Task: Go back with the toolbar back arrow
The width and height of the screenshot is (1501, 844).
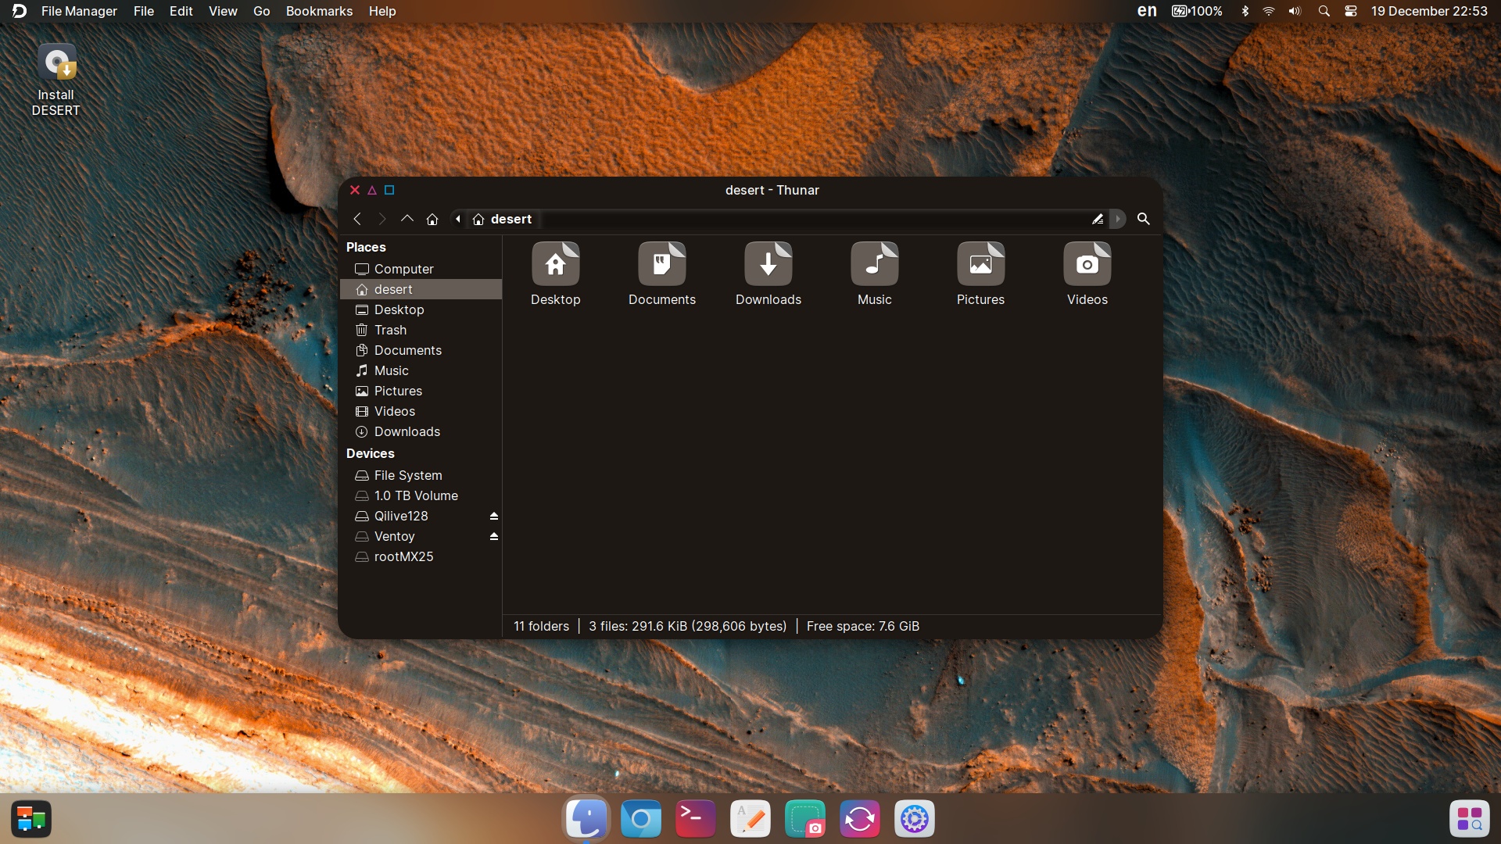Action: click(x=357, y=219)
